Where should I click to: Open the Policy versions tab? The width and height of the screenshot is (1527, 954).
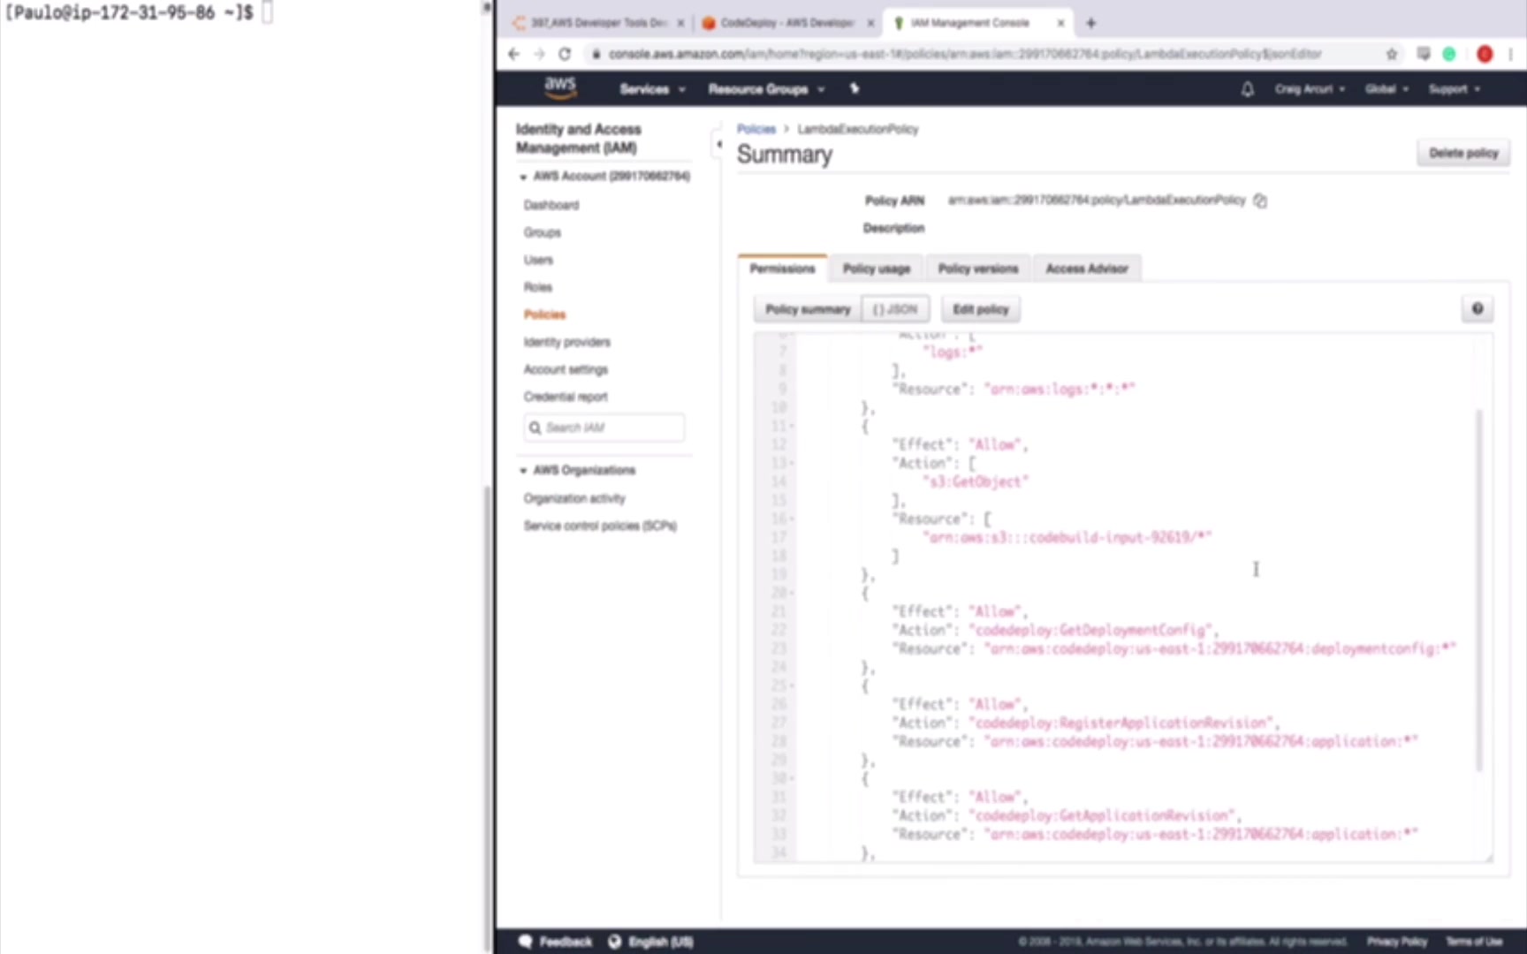(978, 269)
